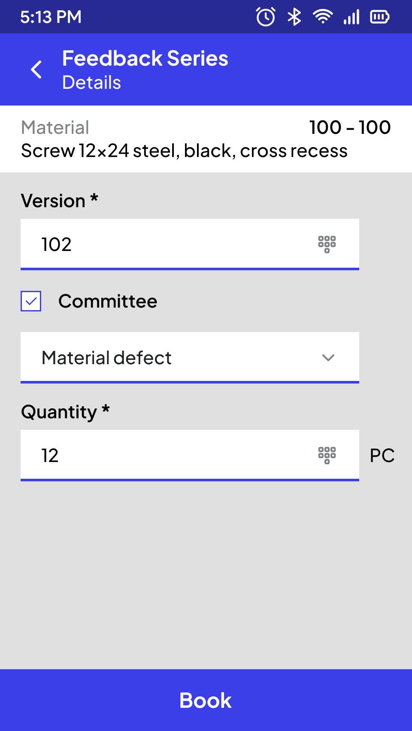Click the Feedback Series header title
The height and width of the screenshot is (731, 412).
click(x=145, y=58)
